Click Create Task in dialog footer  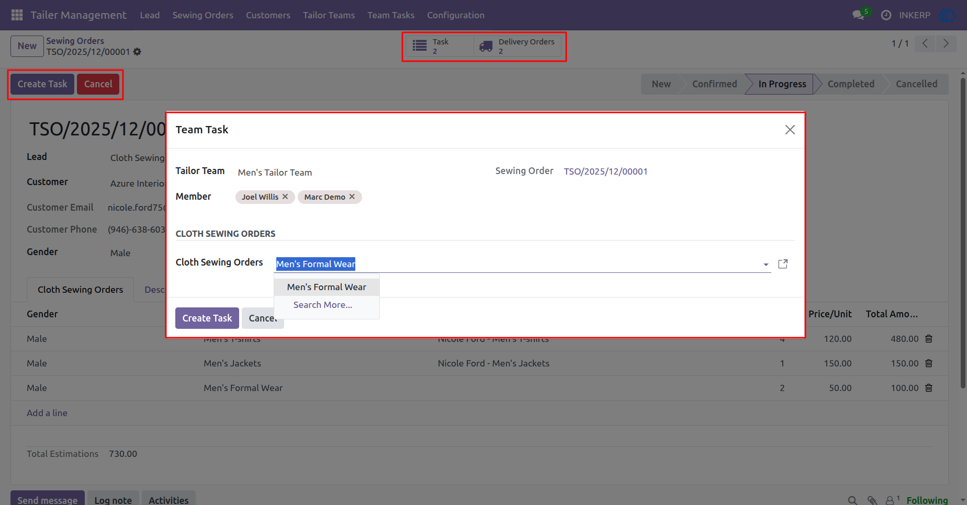point(207,318)
